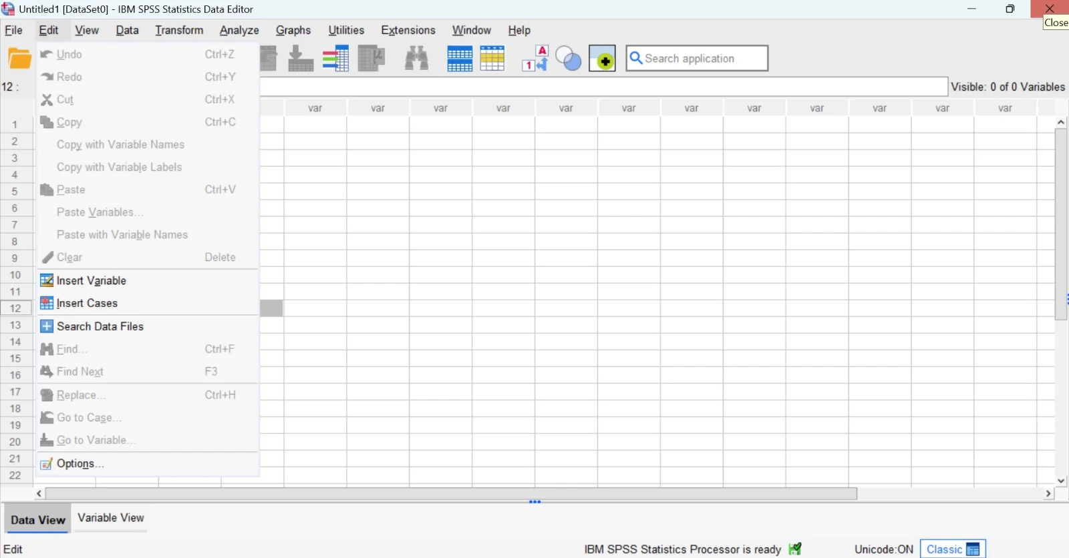Image resolution: width=1069 pixels, height=558 pixels.
Task: Open the Graphs menu
Action: 293,30
